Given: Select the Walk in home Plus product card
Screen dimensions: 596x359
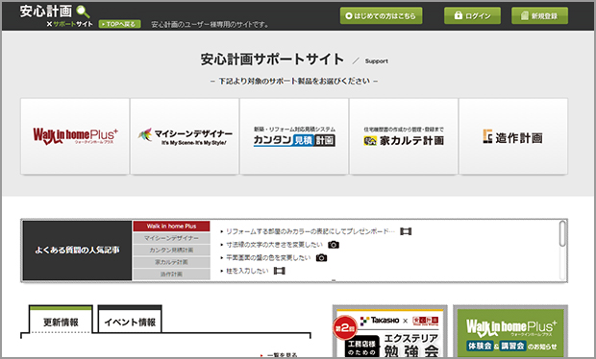Looking at the screenshot, I should point(75,136).
